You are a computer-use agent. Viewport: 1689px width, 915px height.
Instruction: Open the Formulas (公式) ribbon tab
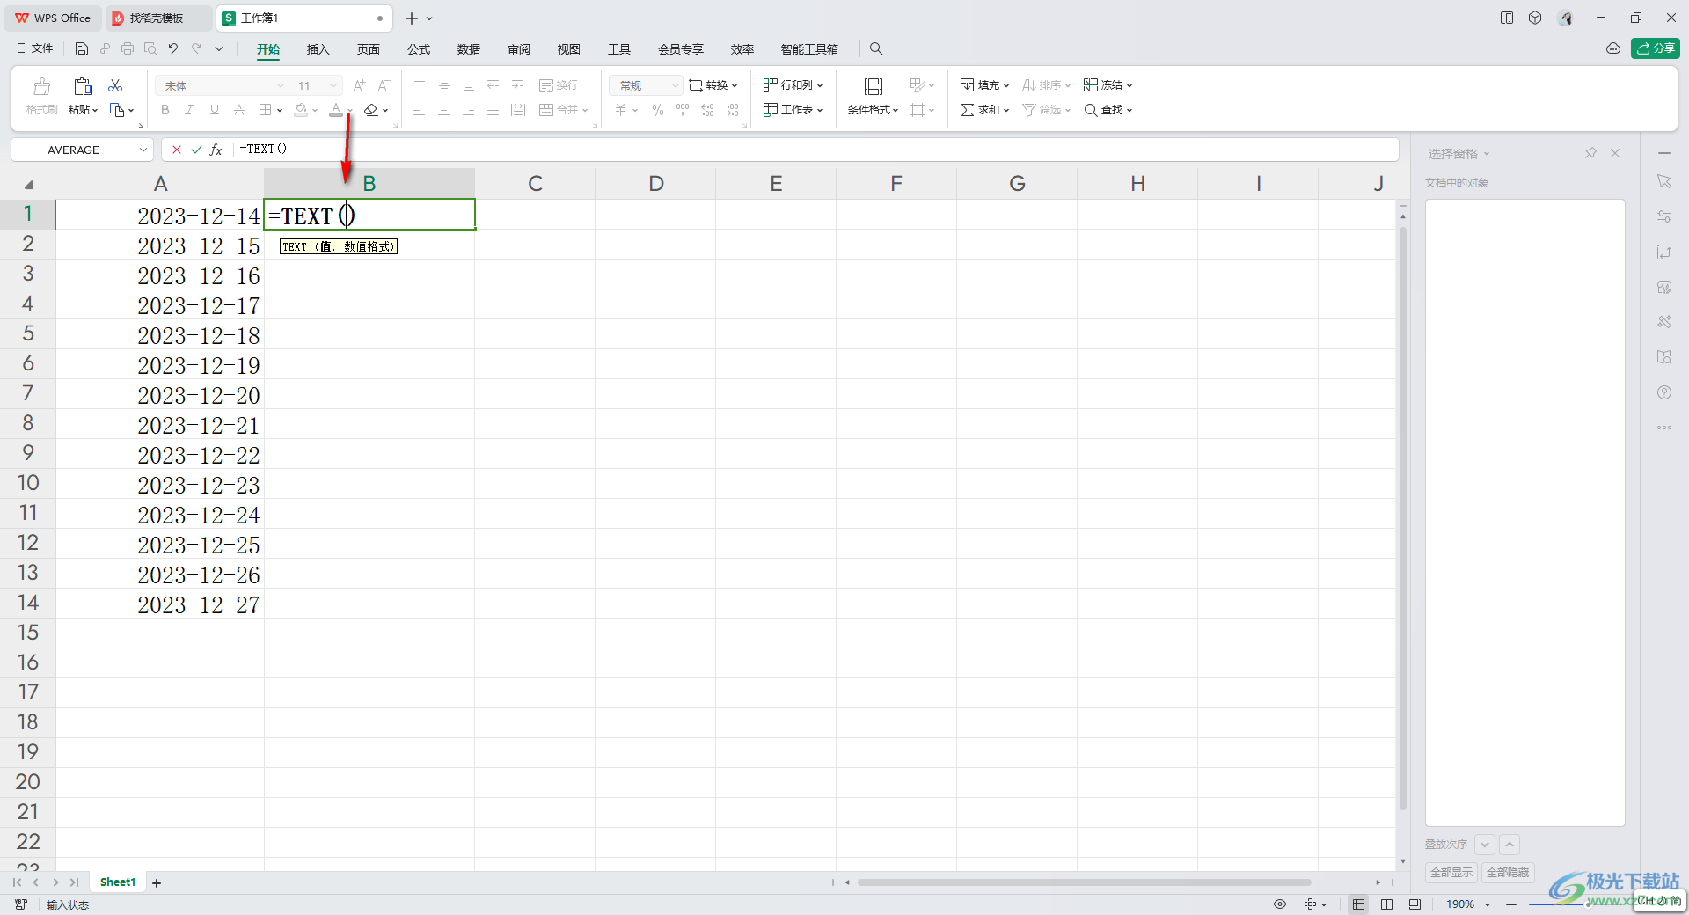(419, 49)
